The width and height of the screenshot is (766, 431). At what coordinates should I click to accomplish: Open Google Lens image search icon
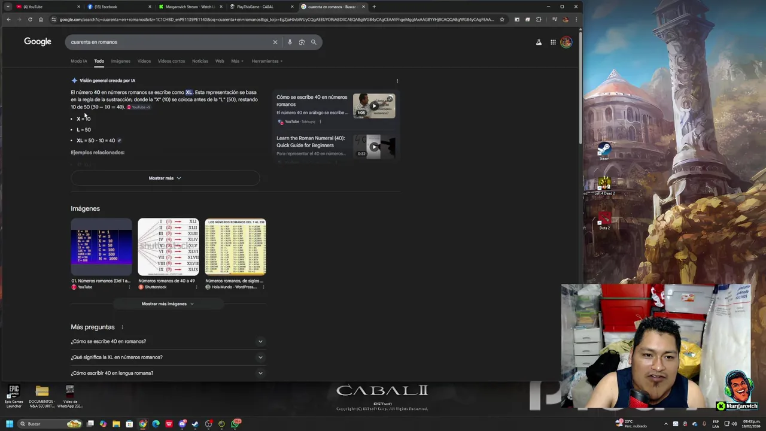[302, 42]
